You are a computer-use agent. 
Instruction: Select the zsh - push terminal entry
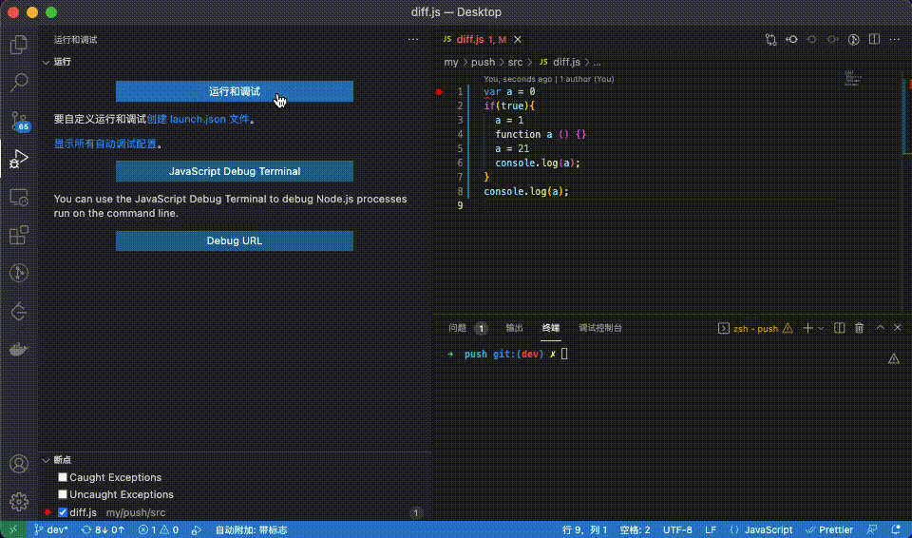point(755,328)
